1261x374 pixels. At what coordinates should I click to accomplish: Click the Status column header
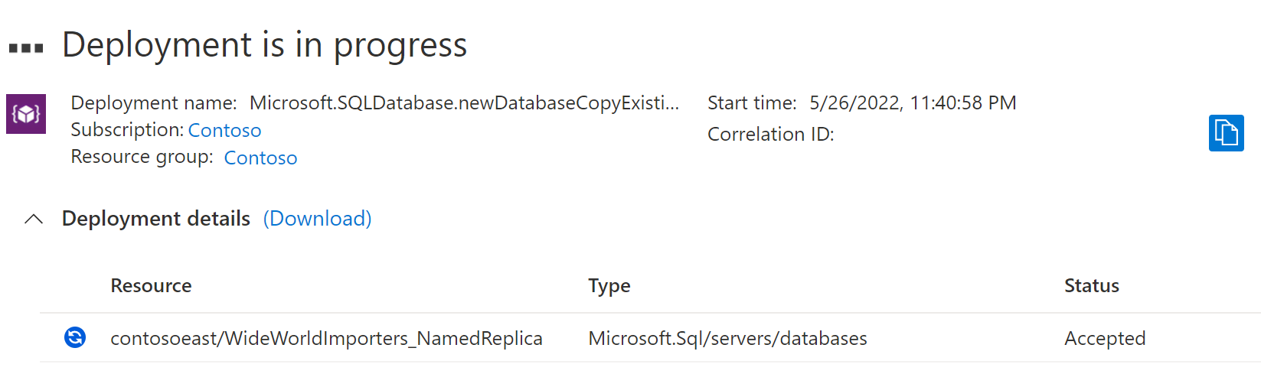pos(1091,285)
